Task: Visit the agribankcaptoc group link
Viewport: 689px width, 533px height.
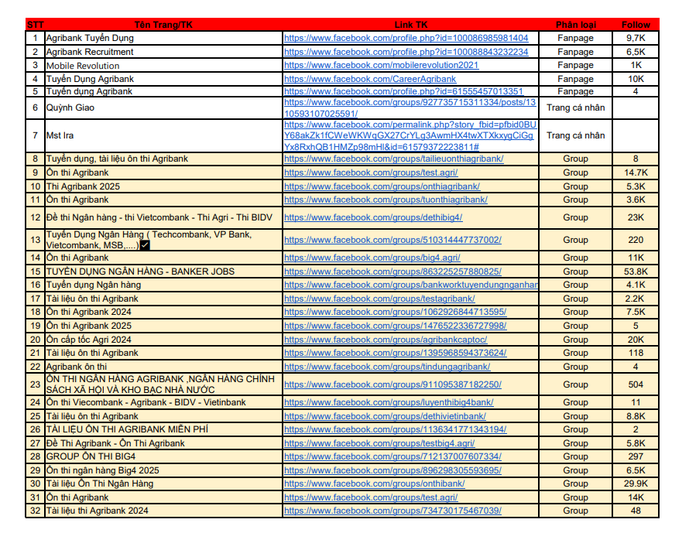Action: coord(385,340)
